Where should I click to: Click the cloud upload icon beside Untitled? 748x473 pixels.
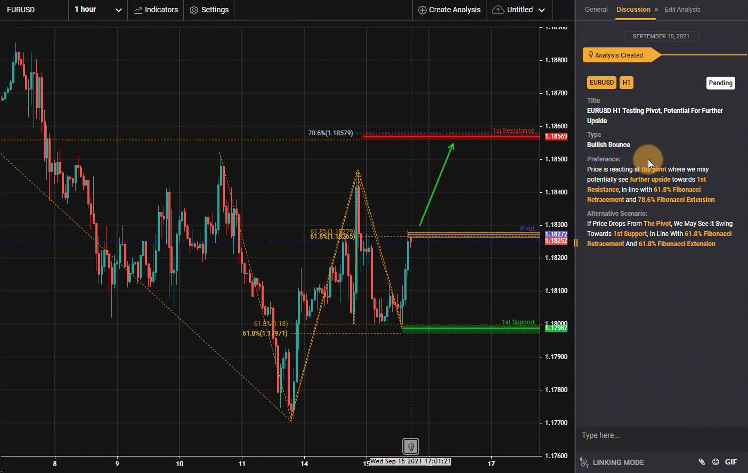pos(498,10)
